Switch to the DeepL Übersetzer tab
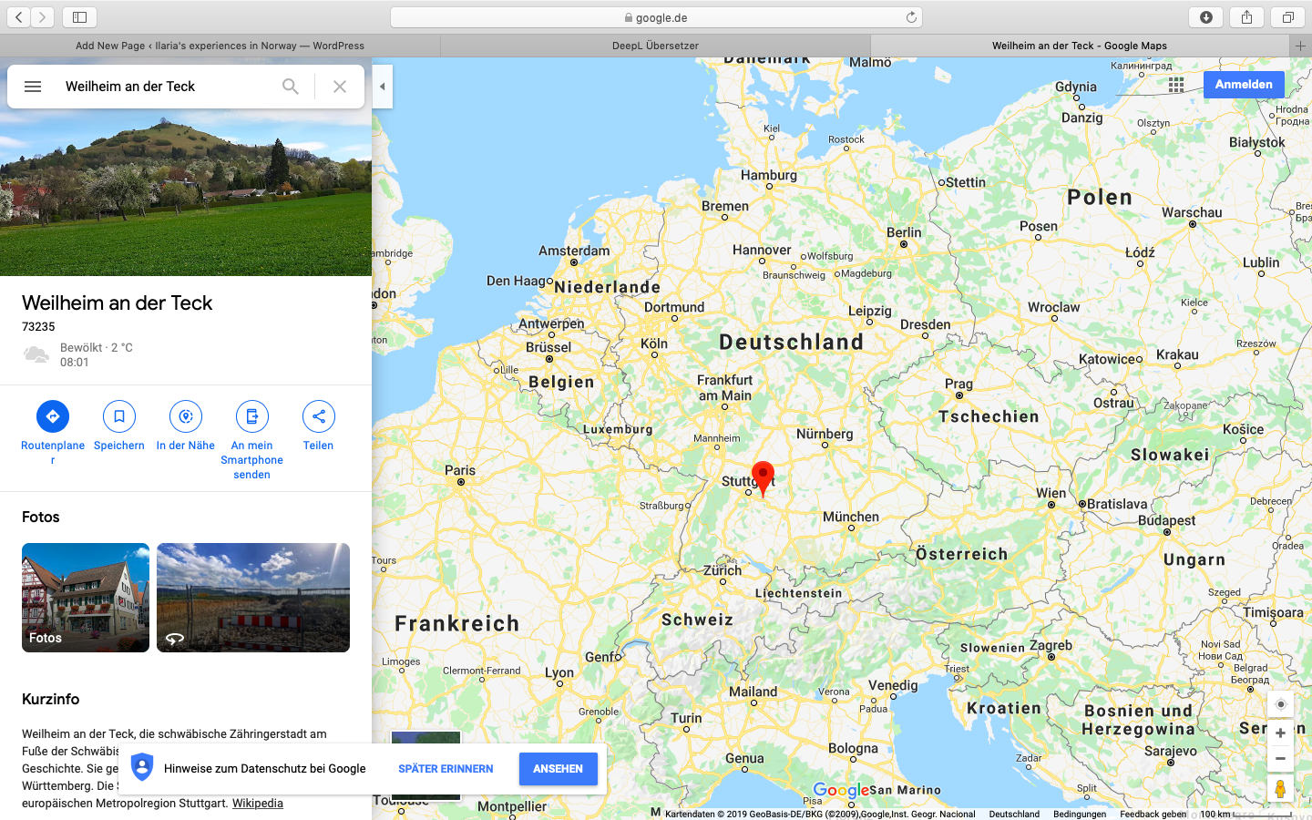Viewport: 1312px width, 820px height. 655,46
